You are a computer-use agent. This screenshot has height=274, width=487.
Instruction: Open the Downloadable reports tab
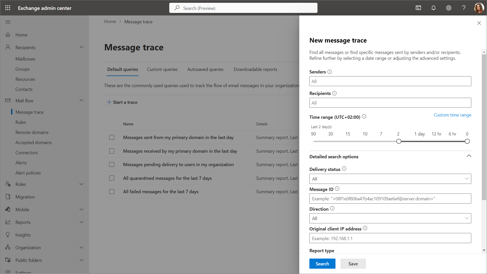point(255,69)
